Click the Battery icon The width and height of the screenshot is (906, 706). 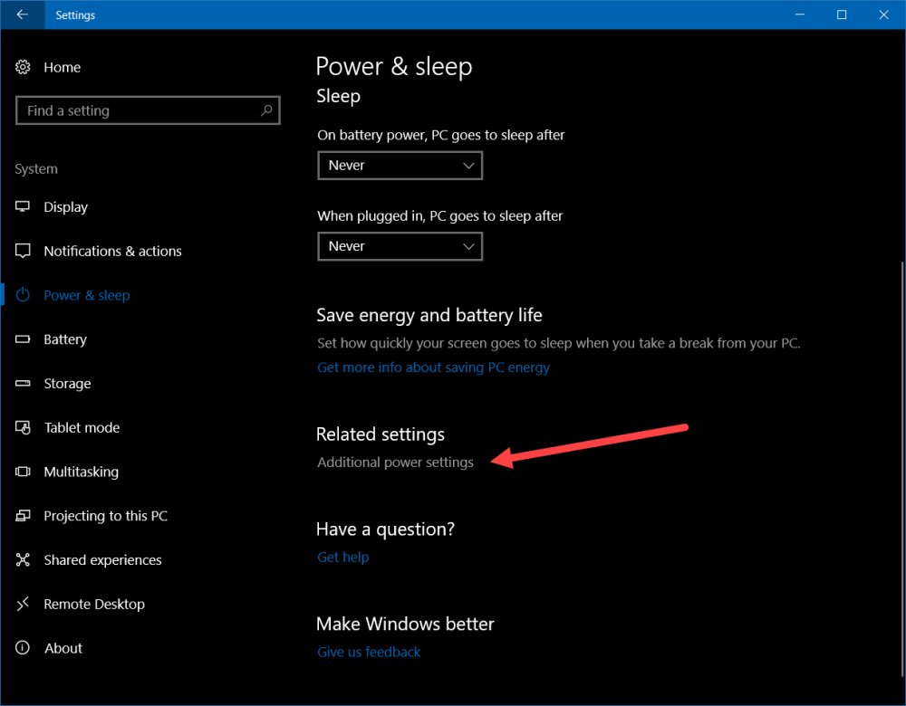coord(23,339)
